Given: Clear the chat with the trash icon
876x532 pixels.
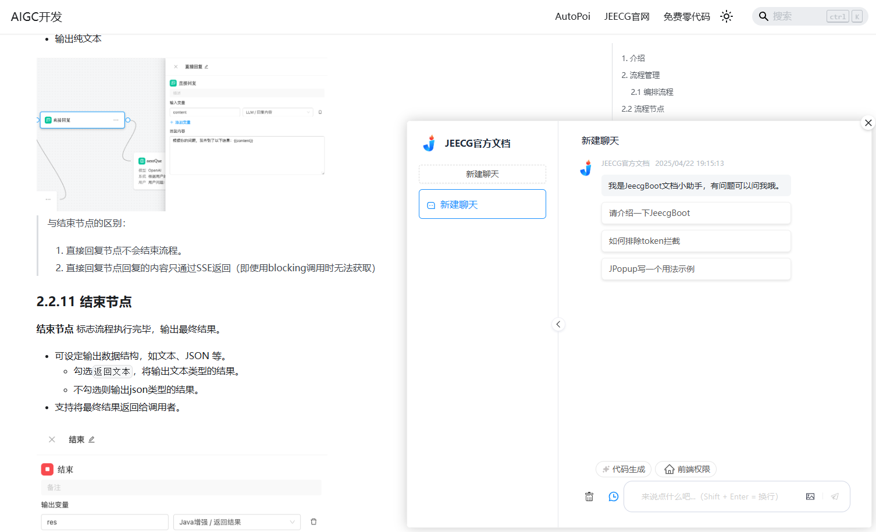Looking at the screenshot, I should coord(589,496).
